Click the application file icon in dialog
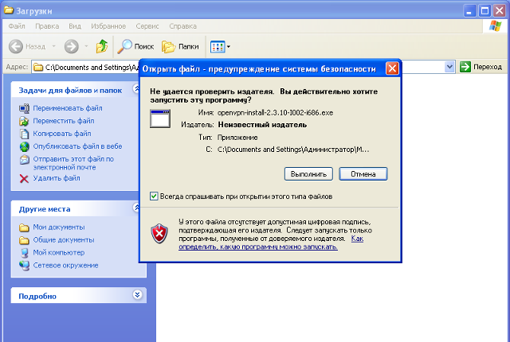510x342 pixels. click(x=160, y=119)
